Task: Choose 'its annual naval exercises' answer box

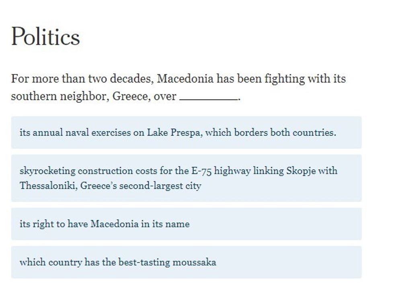Action: point(186,133)
